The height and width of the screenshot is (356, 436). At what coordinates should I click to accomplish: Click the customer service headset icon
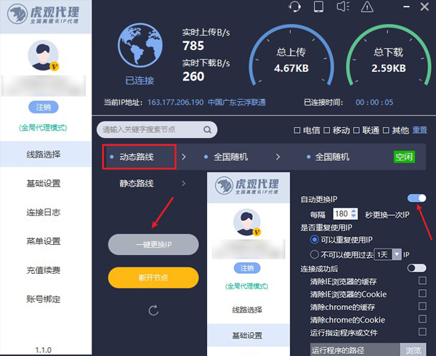point(294,7)
